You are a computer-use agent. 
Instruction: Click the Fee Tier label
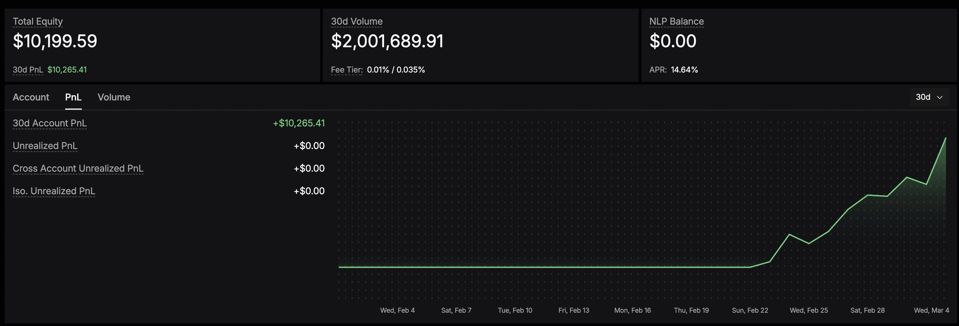[x=347, y=70]
